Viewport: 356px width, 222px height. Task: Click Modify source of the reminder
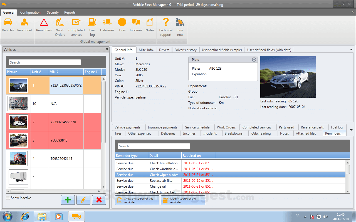coord(183,200)
